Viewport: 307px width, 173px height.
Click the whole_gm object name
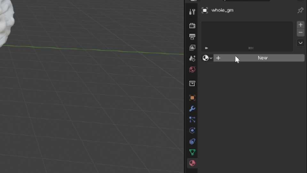click(223, 10)
